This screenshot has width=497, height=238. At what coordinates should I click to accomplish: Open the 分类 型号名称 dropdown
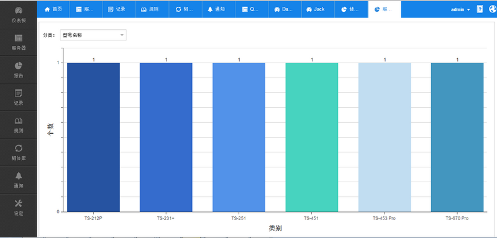93,35
